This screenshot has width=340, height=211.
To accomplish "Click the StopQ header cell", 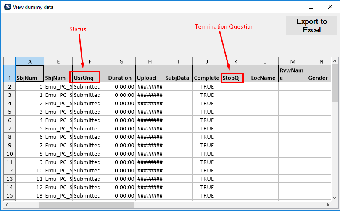I will coord(235,74).
